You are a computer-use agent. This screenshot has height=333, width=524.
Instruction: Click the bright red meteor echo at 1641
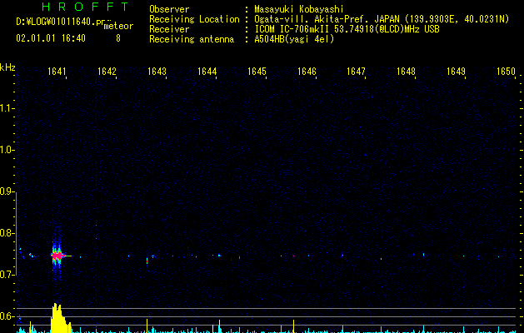57,256
